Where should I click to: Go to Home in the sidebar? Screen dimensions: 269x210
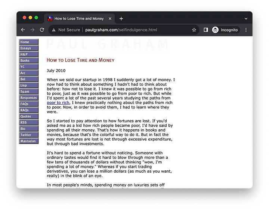[x=29, y=42]
